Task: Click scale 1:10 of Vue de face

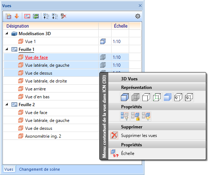Action: pyautogui.click(x=117, y=57)
